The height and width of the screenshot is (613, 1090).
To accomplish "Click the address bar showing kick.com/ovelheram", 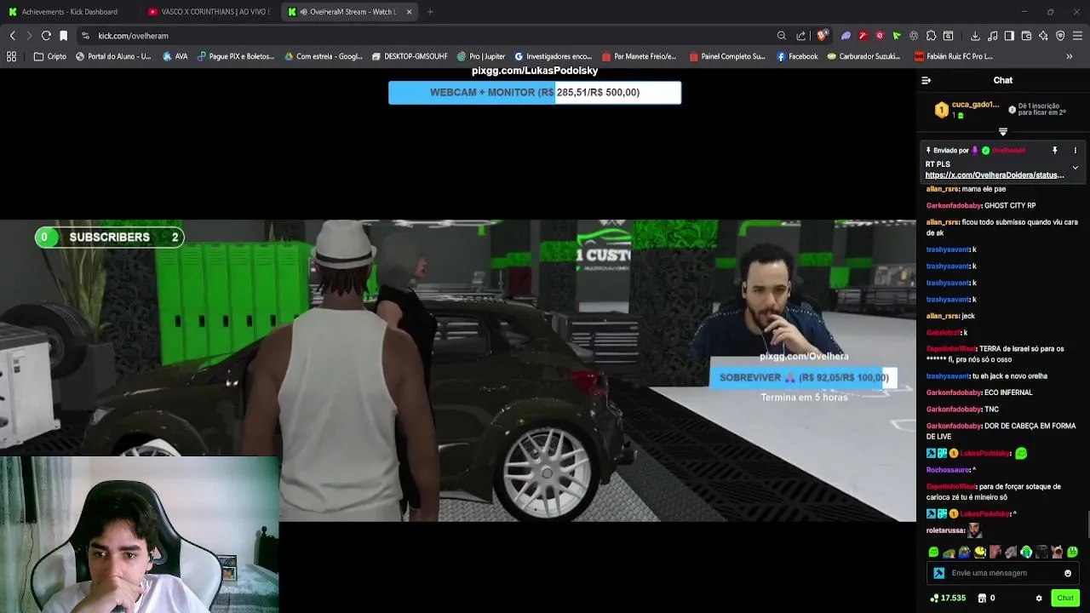I will click(x=426, y=36).
